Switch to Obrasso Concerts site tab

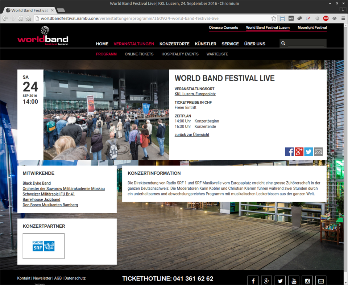[x=223, y=28]
